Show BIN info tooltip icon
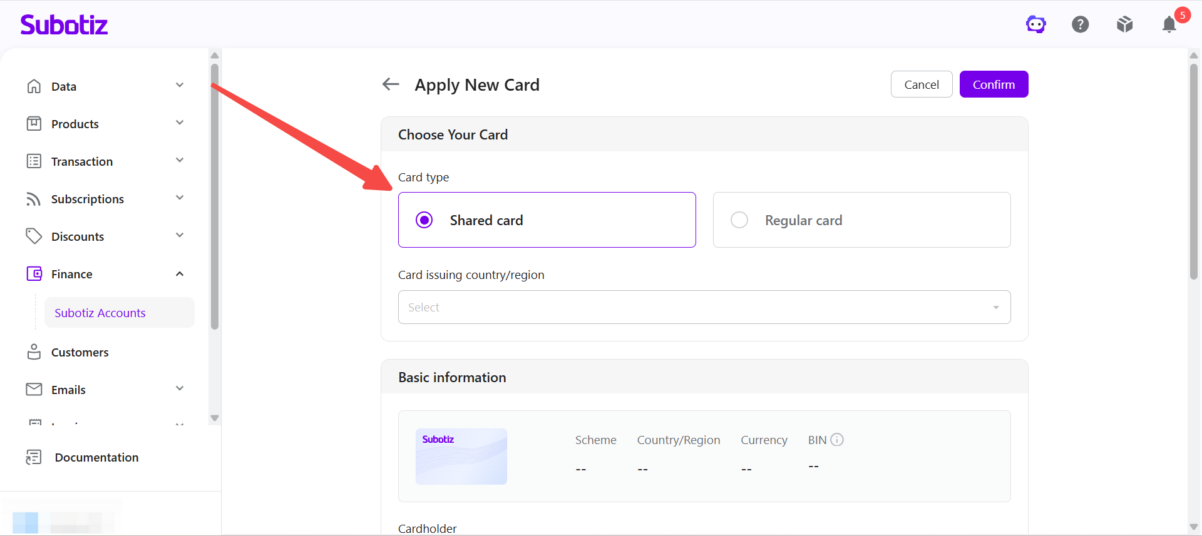This screenshot has width=1202, height=536. pyautogui.click(x=837, y=440)
